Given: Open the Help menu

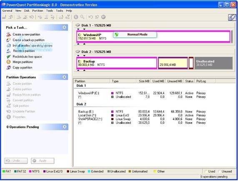Looking at the screenshot, I should [69, 10].
